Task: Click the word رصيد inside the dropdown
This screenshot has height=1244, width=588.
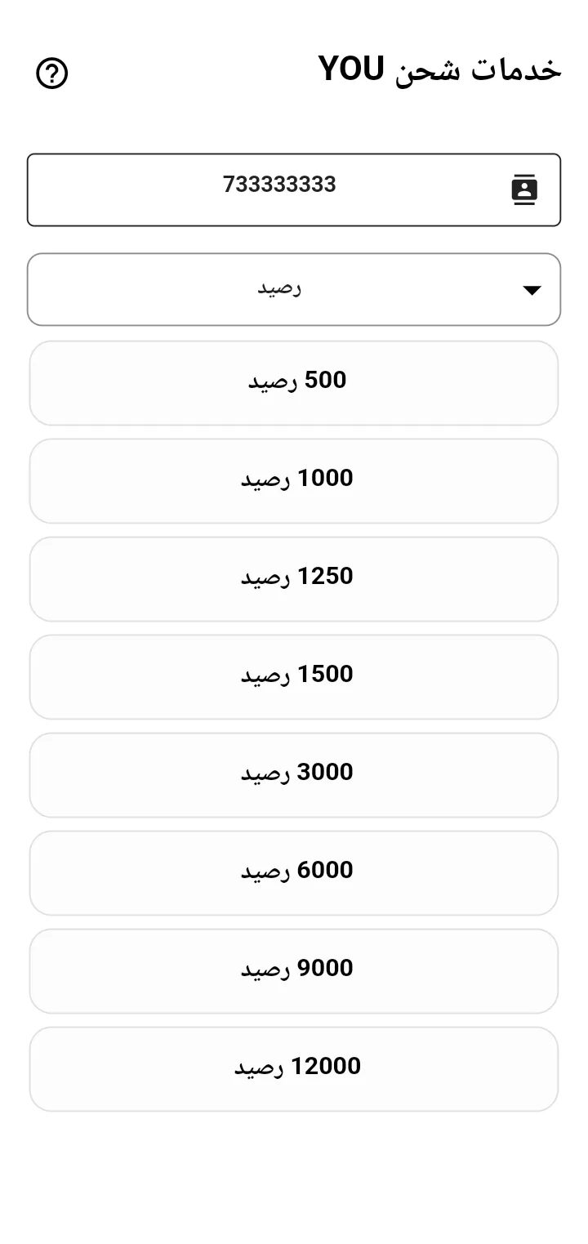Action: coord(280,288)
